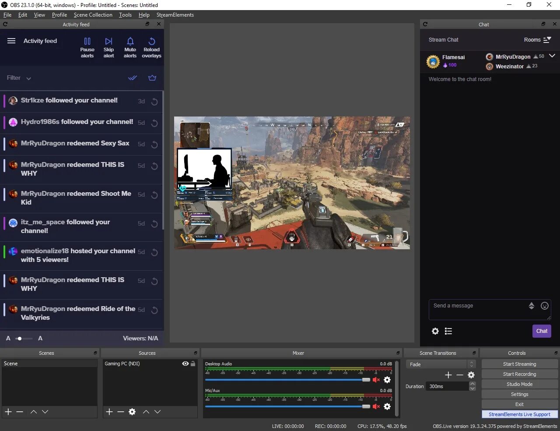Refresh the Activity feed dock
Viewport: 560px width, 431px height.
coord(5,24)
